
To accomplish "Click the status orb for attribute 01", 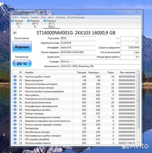I will 15,76.
